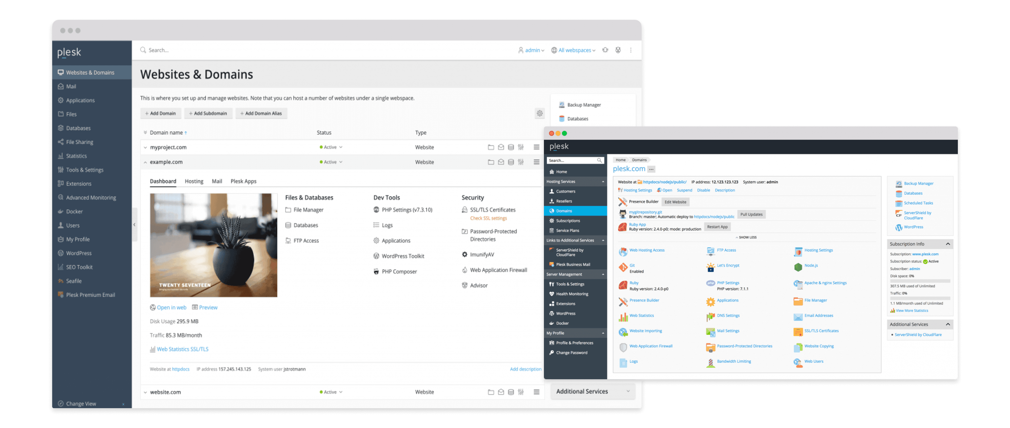Click the Check SSL settings link

(x=488, y=218)
